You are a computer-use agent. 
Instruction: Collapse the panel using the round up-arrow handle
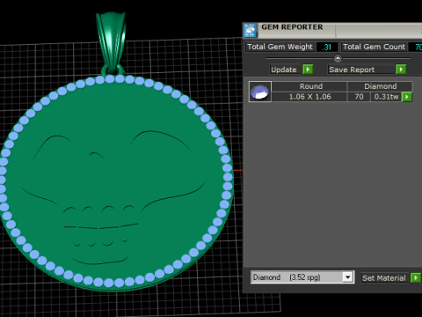point(338,58)
